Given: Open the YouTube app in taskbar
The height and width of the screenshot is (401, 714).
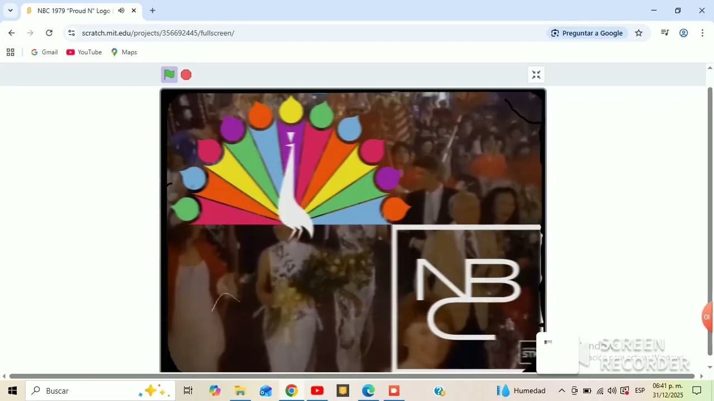Looking at the screenshot, I should (x=317, y=391).
